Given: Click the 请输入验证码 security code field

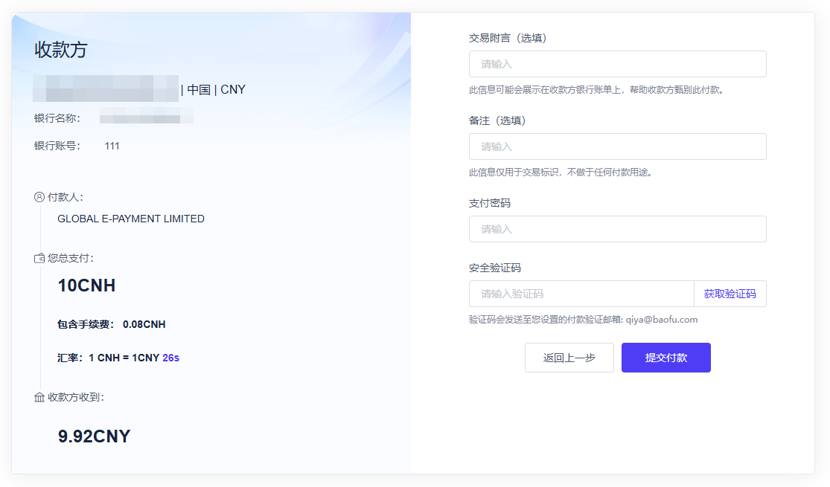Looking at the screenshot, I should [x=581, y=294].
